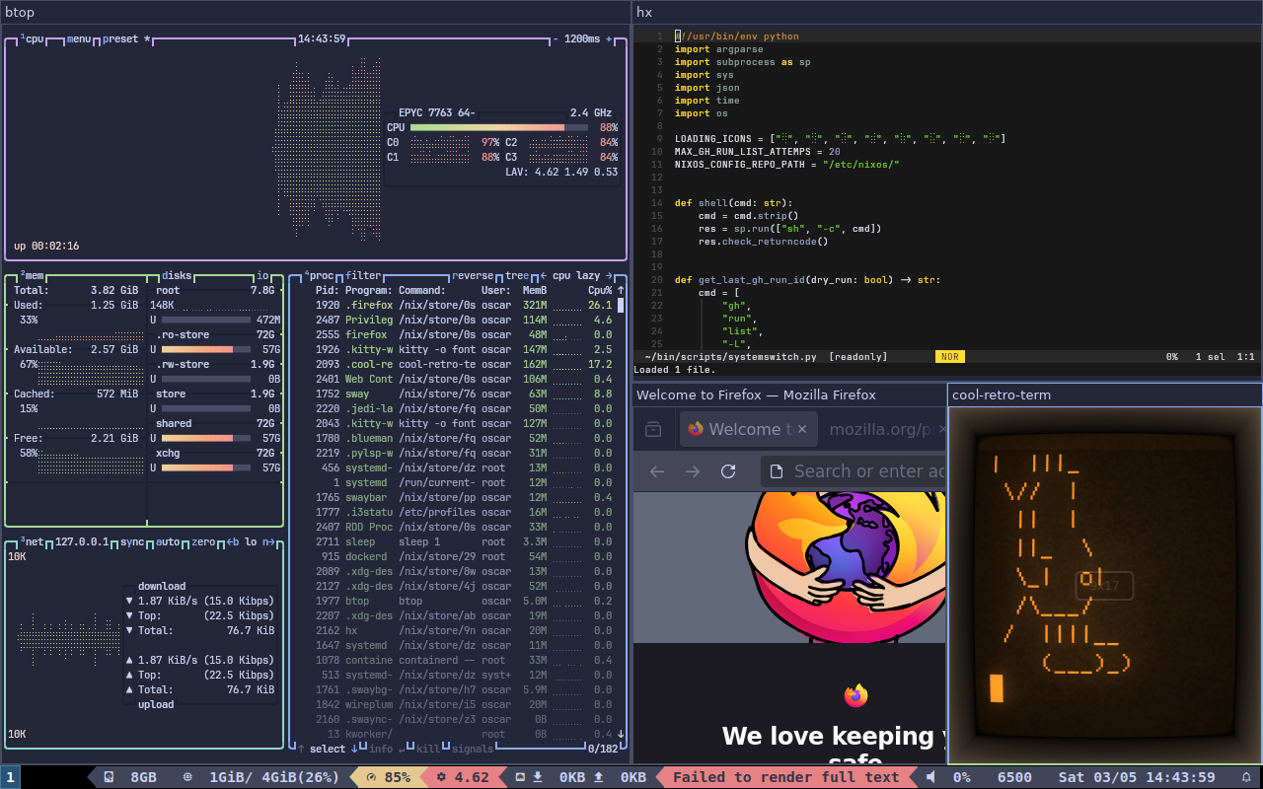
Task: Toggle tree view in btop proc box
Action: click(517, 276)
